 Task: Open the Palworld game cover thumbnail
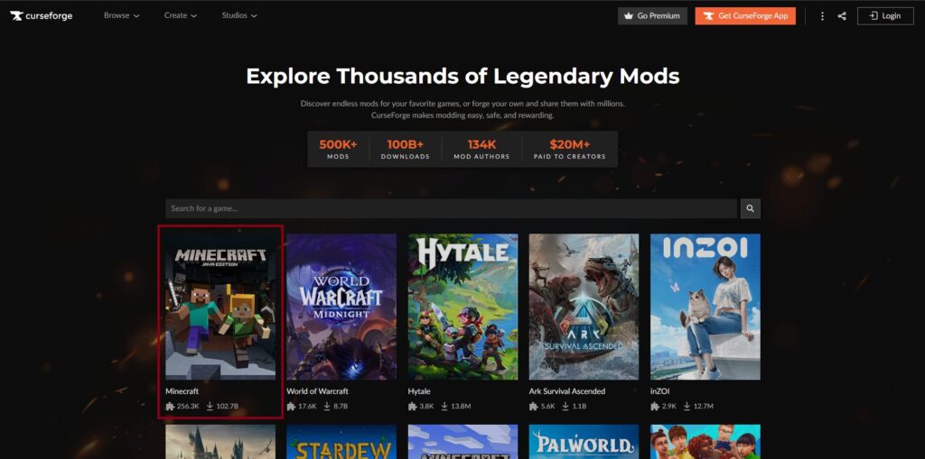pos(584,442)
